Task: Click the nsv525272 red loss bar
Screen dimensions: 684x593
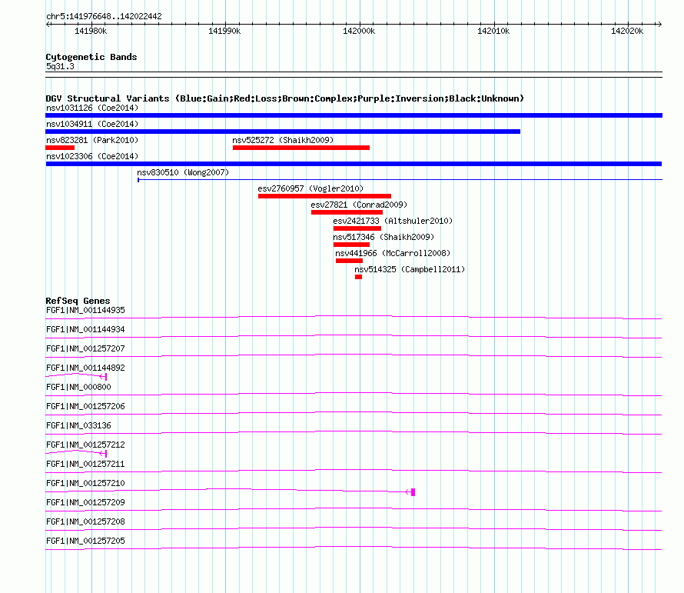Action: 300,148
